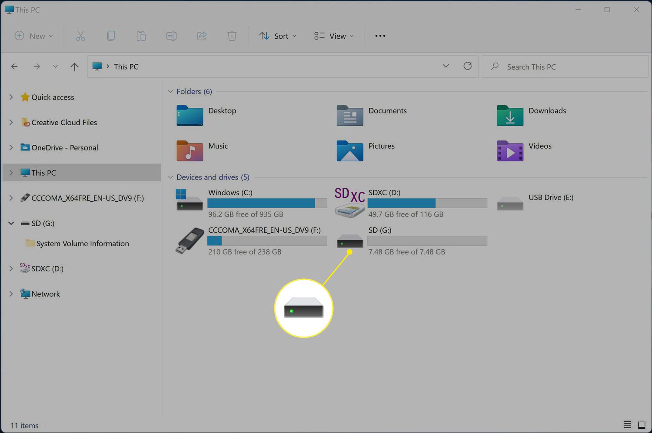The image size is (652, 433).
Task: Open the Sort dropdown menu
Action: 278,36
